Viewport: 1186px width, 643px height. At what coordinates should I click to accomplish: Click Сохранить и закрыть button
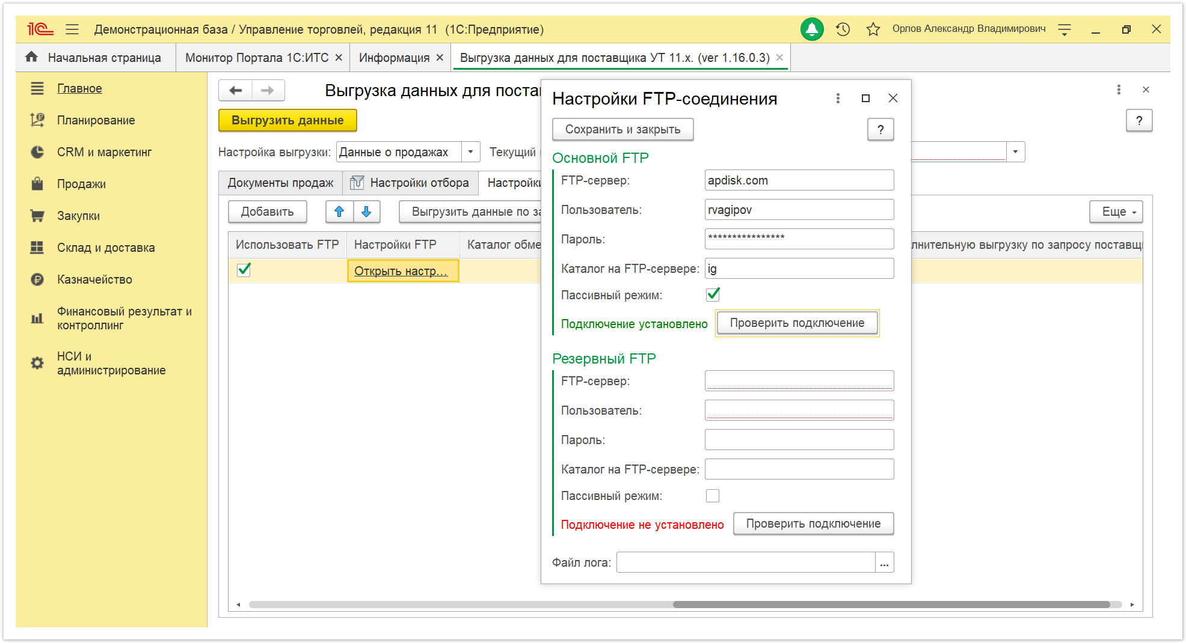622,129
